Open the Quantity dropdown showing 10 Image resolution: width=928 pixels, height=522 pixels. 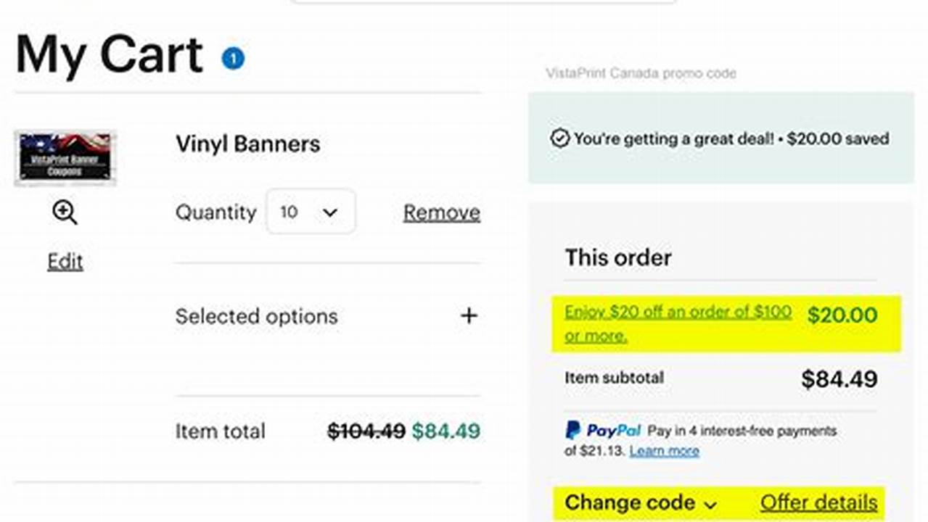(x=311, y=212)
